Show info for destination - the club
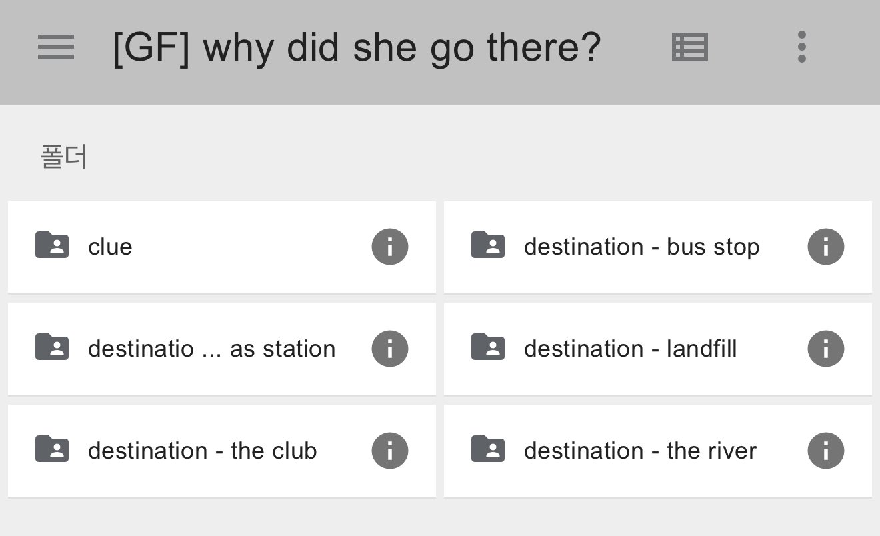This screenshot has width=880, height=536. tap(389, 451)
